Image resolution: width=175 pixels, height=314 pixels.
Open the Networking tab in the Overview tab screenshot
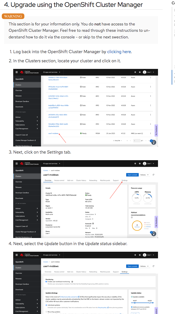(93, 180)
